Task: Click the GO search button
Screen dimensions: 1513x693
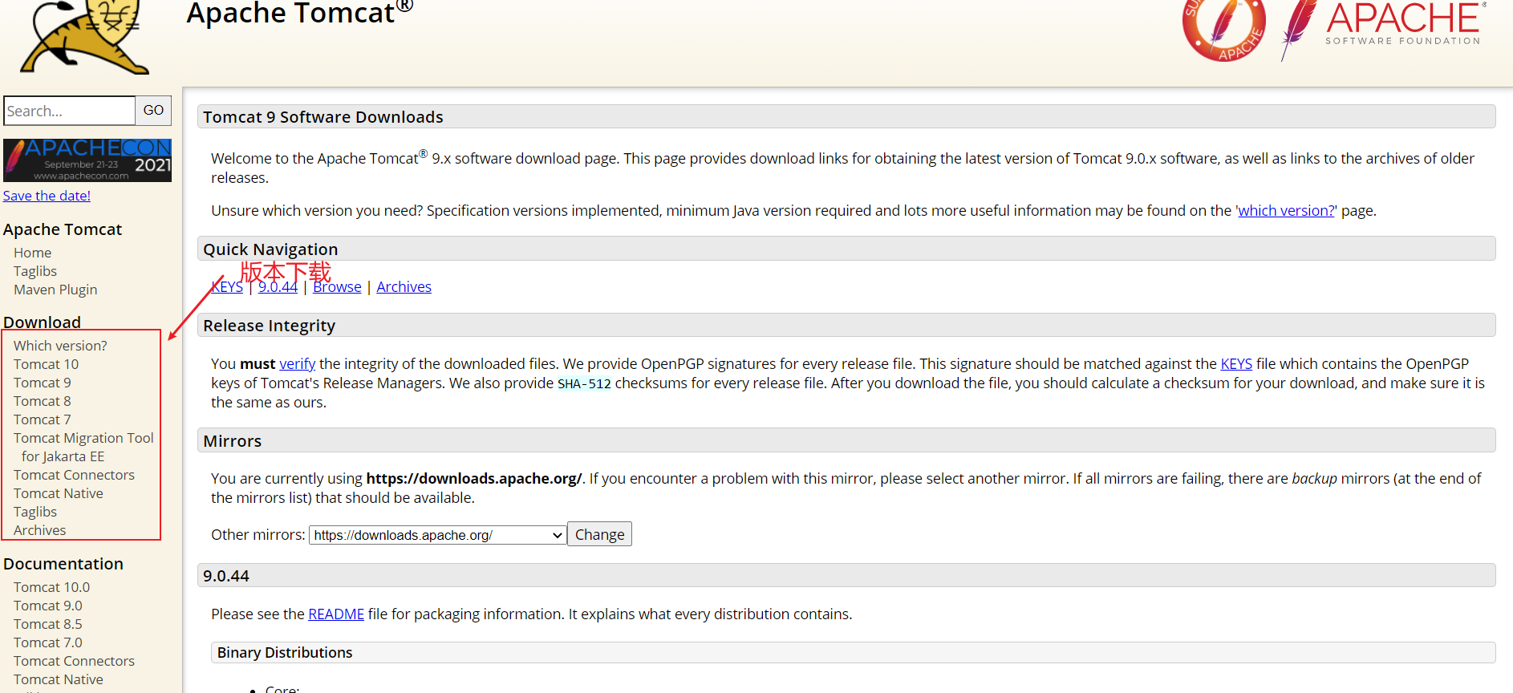Action: click(x=153, y=111)
